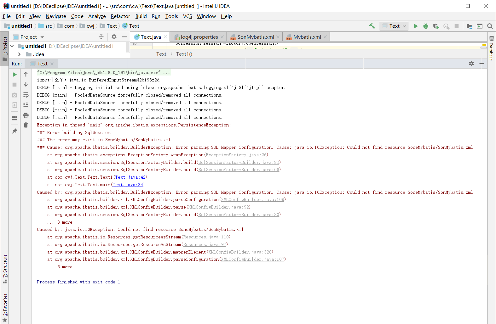
Task: Click the Build Project hammer icon
Action: point(372,26)
